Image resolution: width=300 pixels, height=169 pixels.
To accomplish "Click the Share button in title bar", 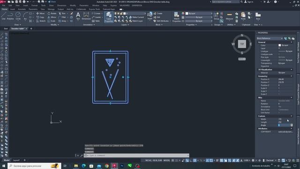I will coord(52,2).
